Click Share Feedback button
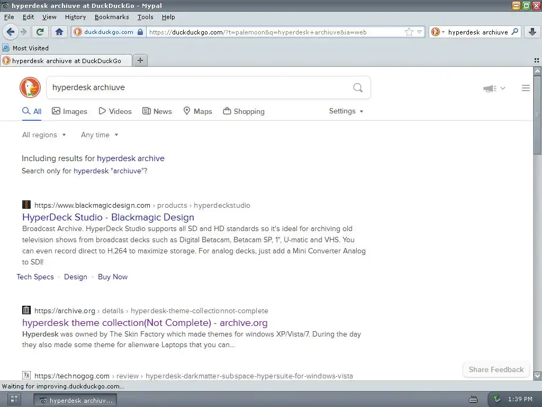Screen dimensions: 542x407 496,369
